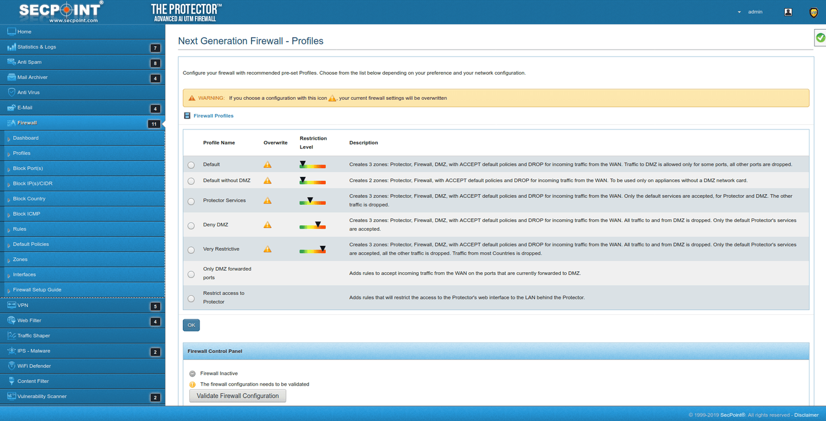Click the green checkmark status icon
The height and width of the screenshot is (421, 826).
[x=820, y=37]
